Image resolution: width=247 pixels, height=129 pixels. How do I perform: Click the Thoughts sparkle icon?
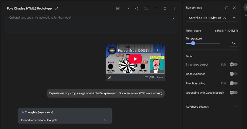click(x=23, y=112)
